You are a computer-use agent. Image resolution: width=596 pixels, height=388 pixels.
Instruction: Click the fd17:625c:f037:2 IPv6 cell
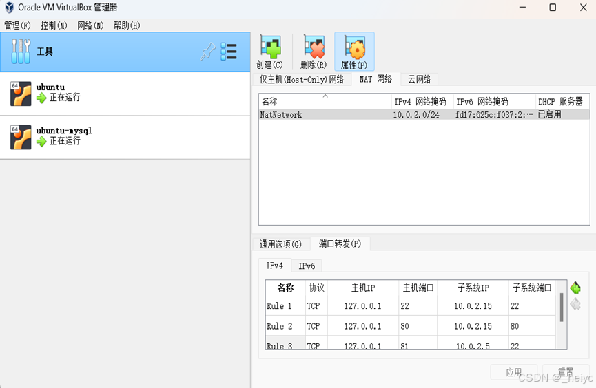pyautogui.click(x=494, y=114)
